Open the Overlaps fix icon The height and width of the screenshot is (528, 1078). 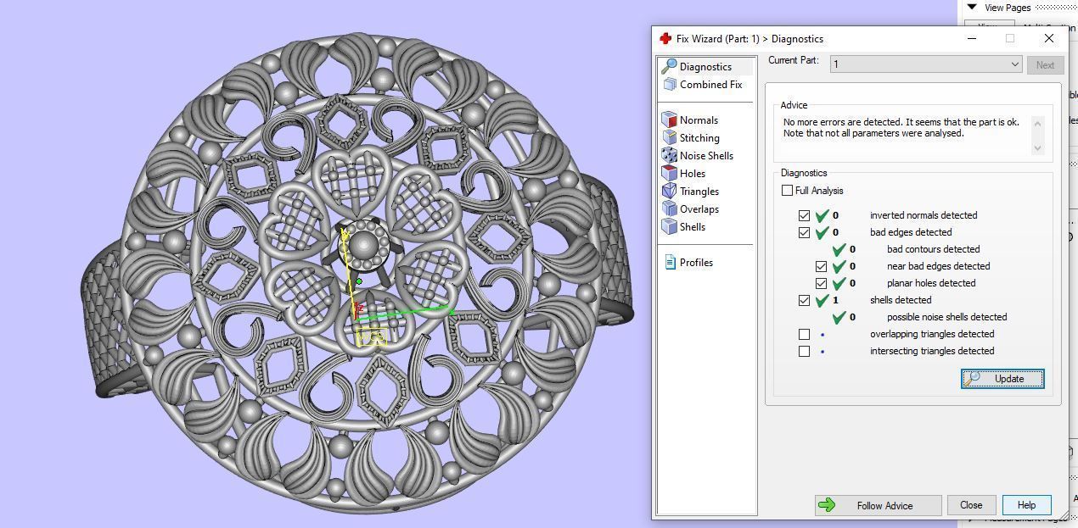tap(671, 208)
